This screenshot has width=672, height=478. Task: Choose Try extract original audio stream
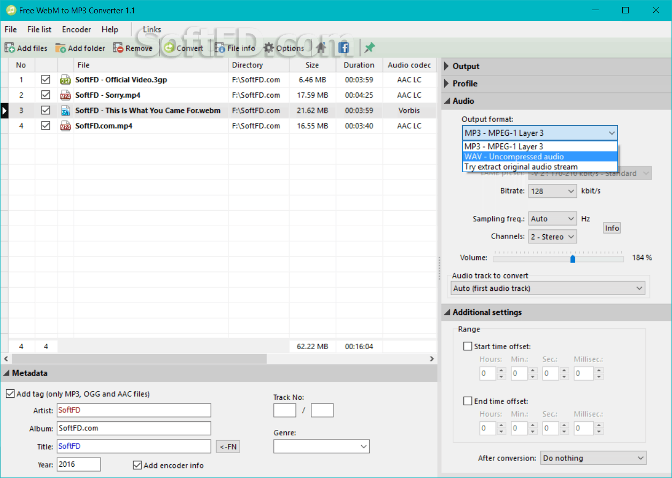point(540,167)
